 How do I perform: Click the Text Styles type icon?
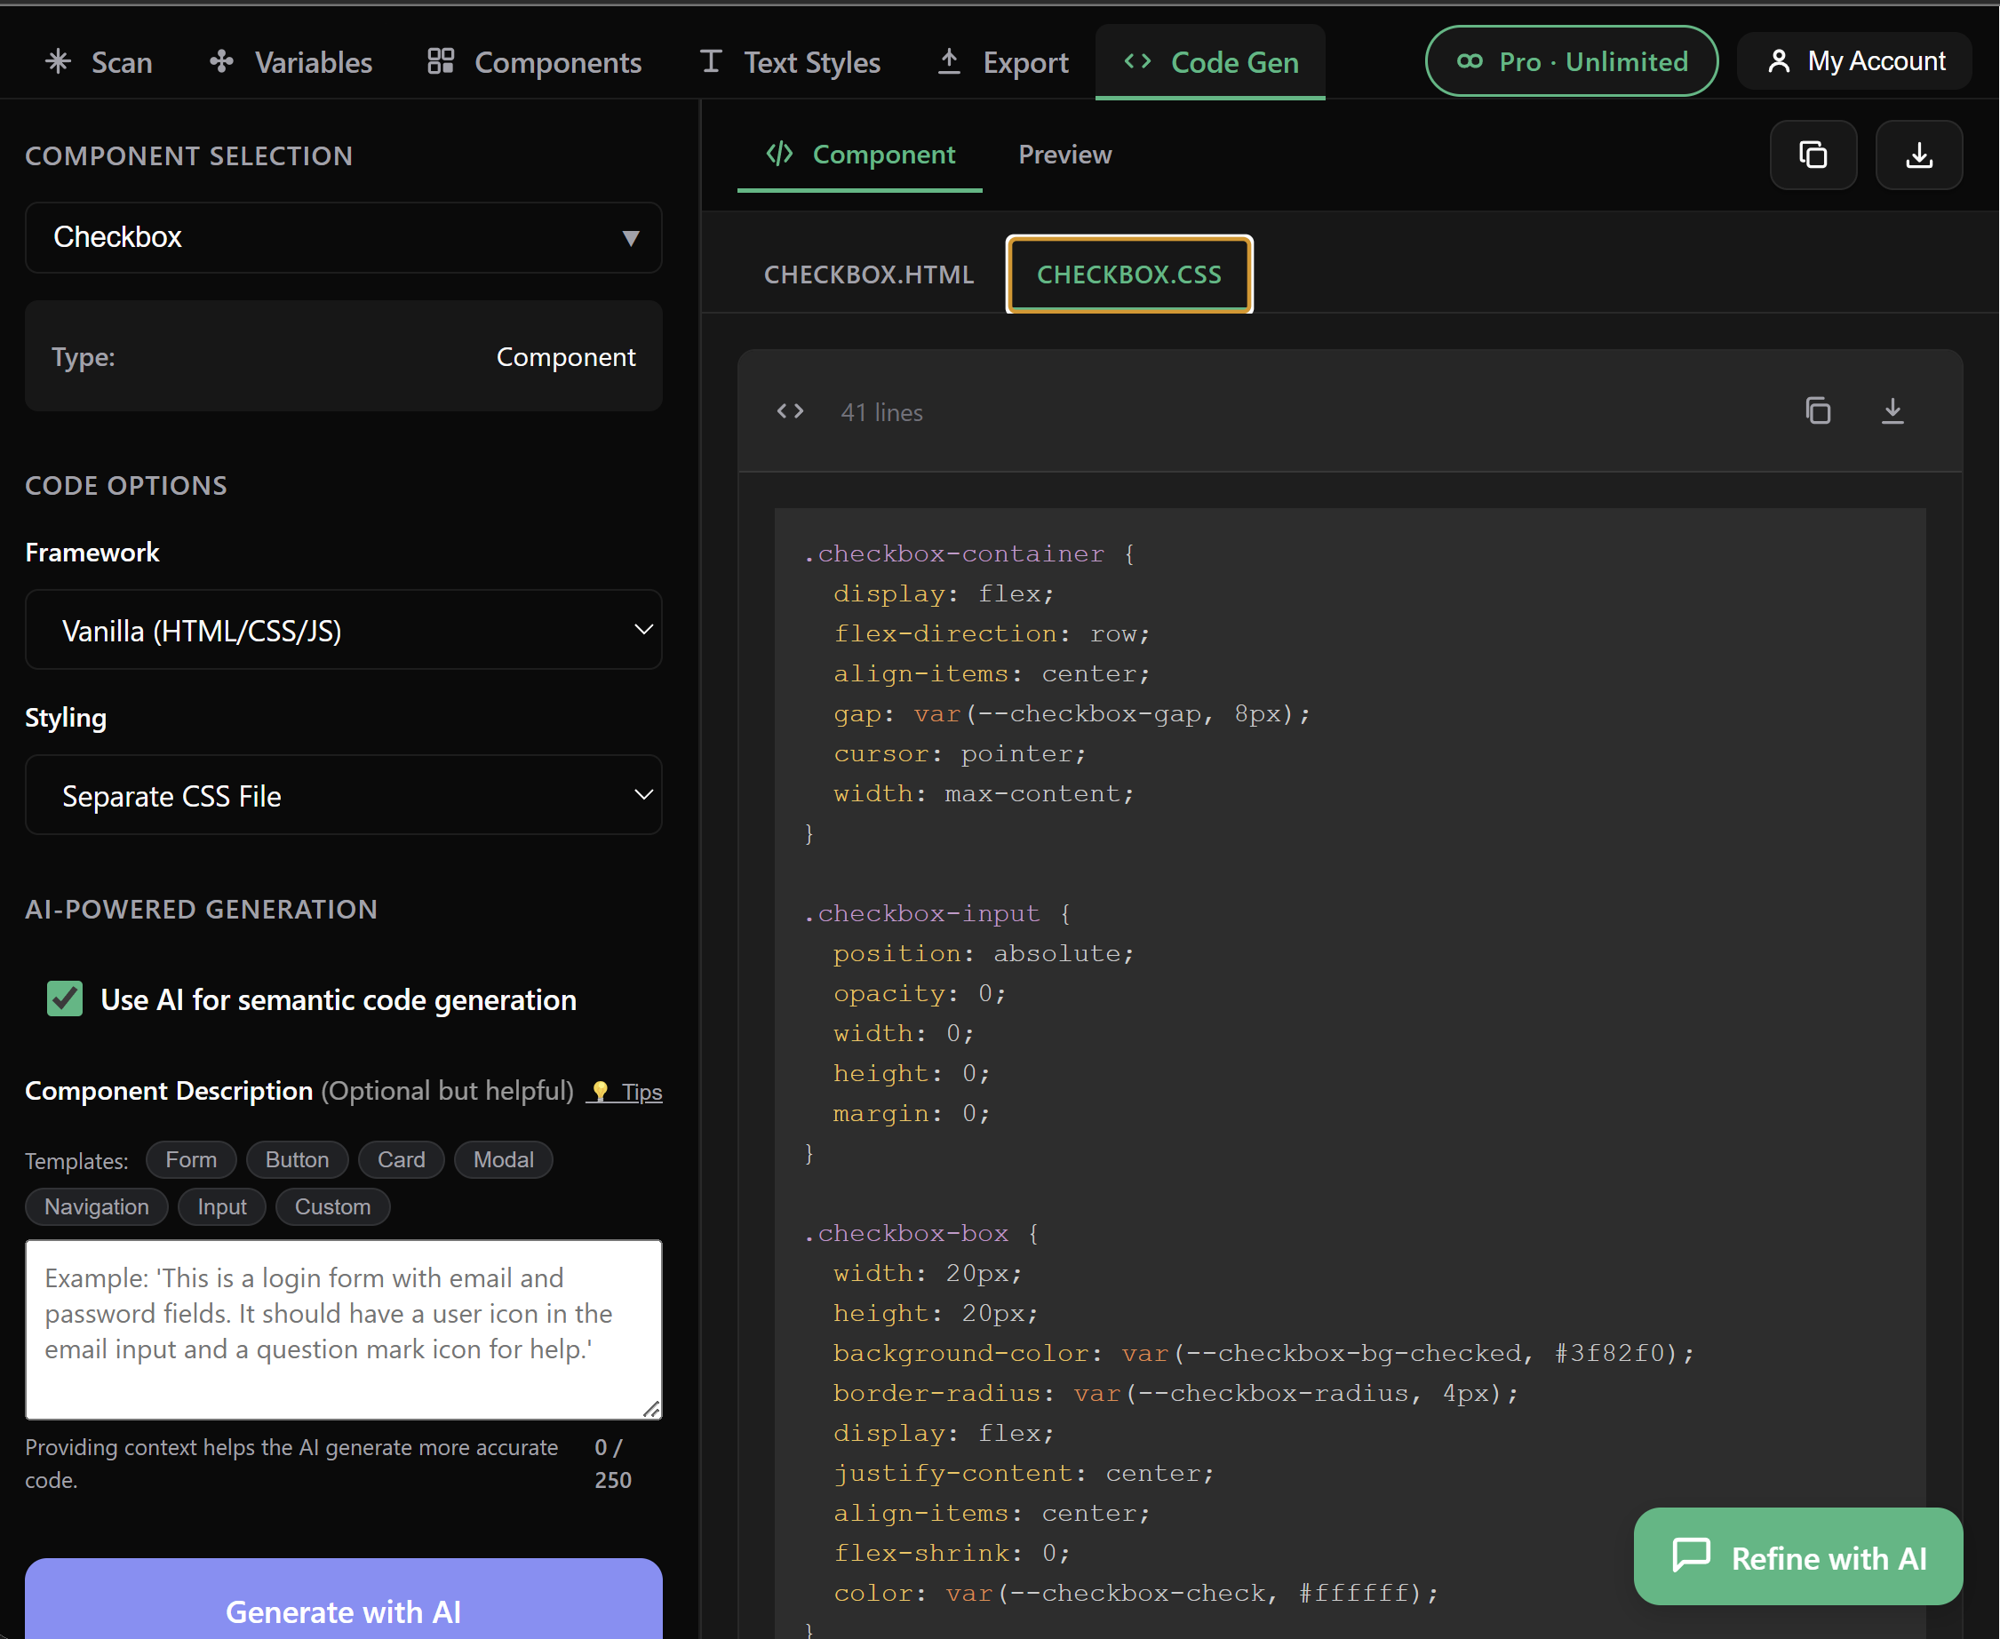click(711, 61)
